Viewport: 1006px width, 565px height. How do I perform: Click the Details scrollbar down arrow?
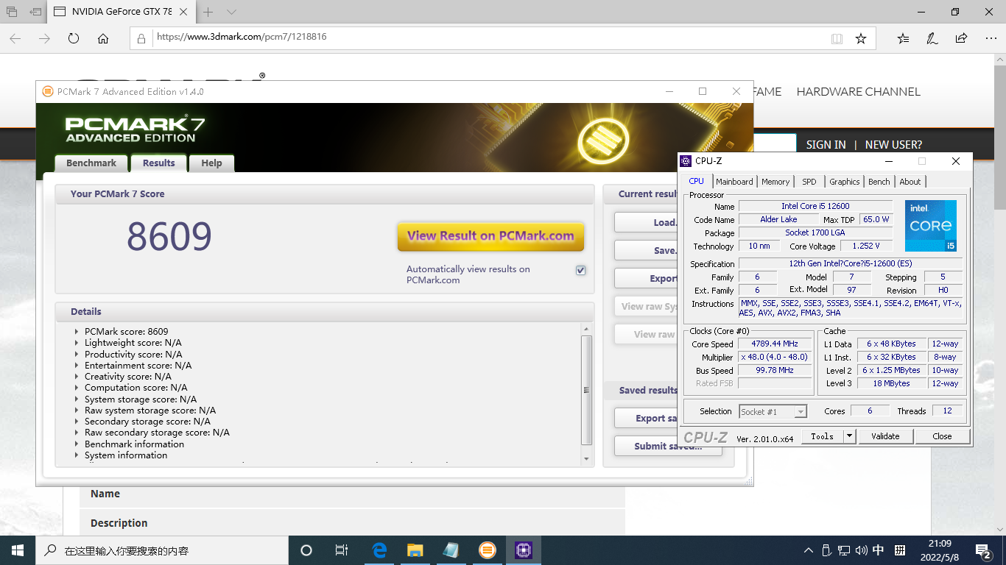click(586, 459)
